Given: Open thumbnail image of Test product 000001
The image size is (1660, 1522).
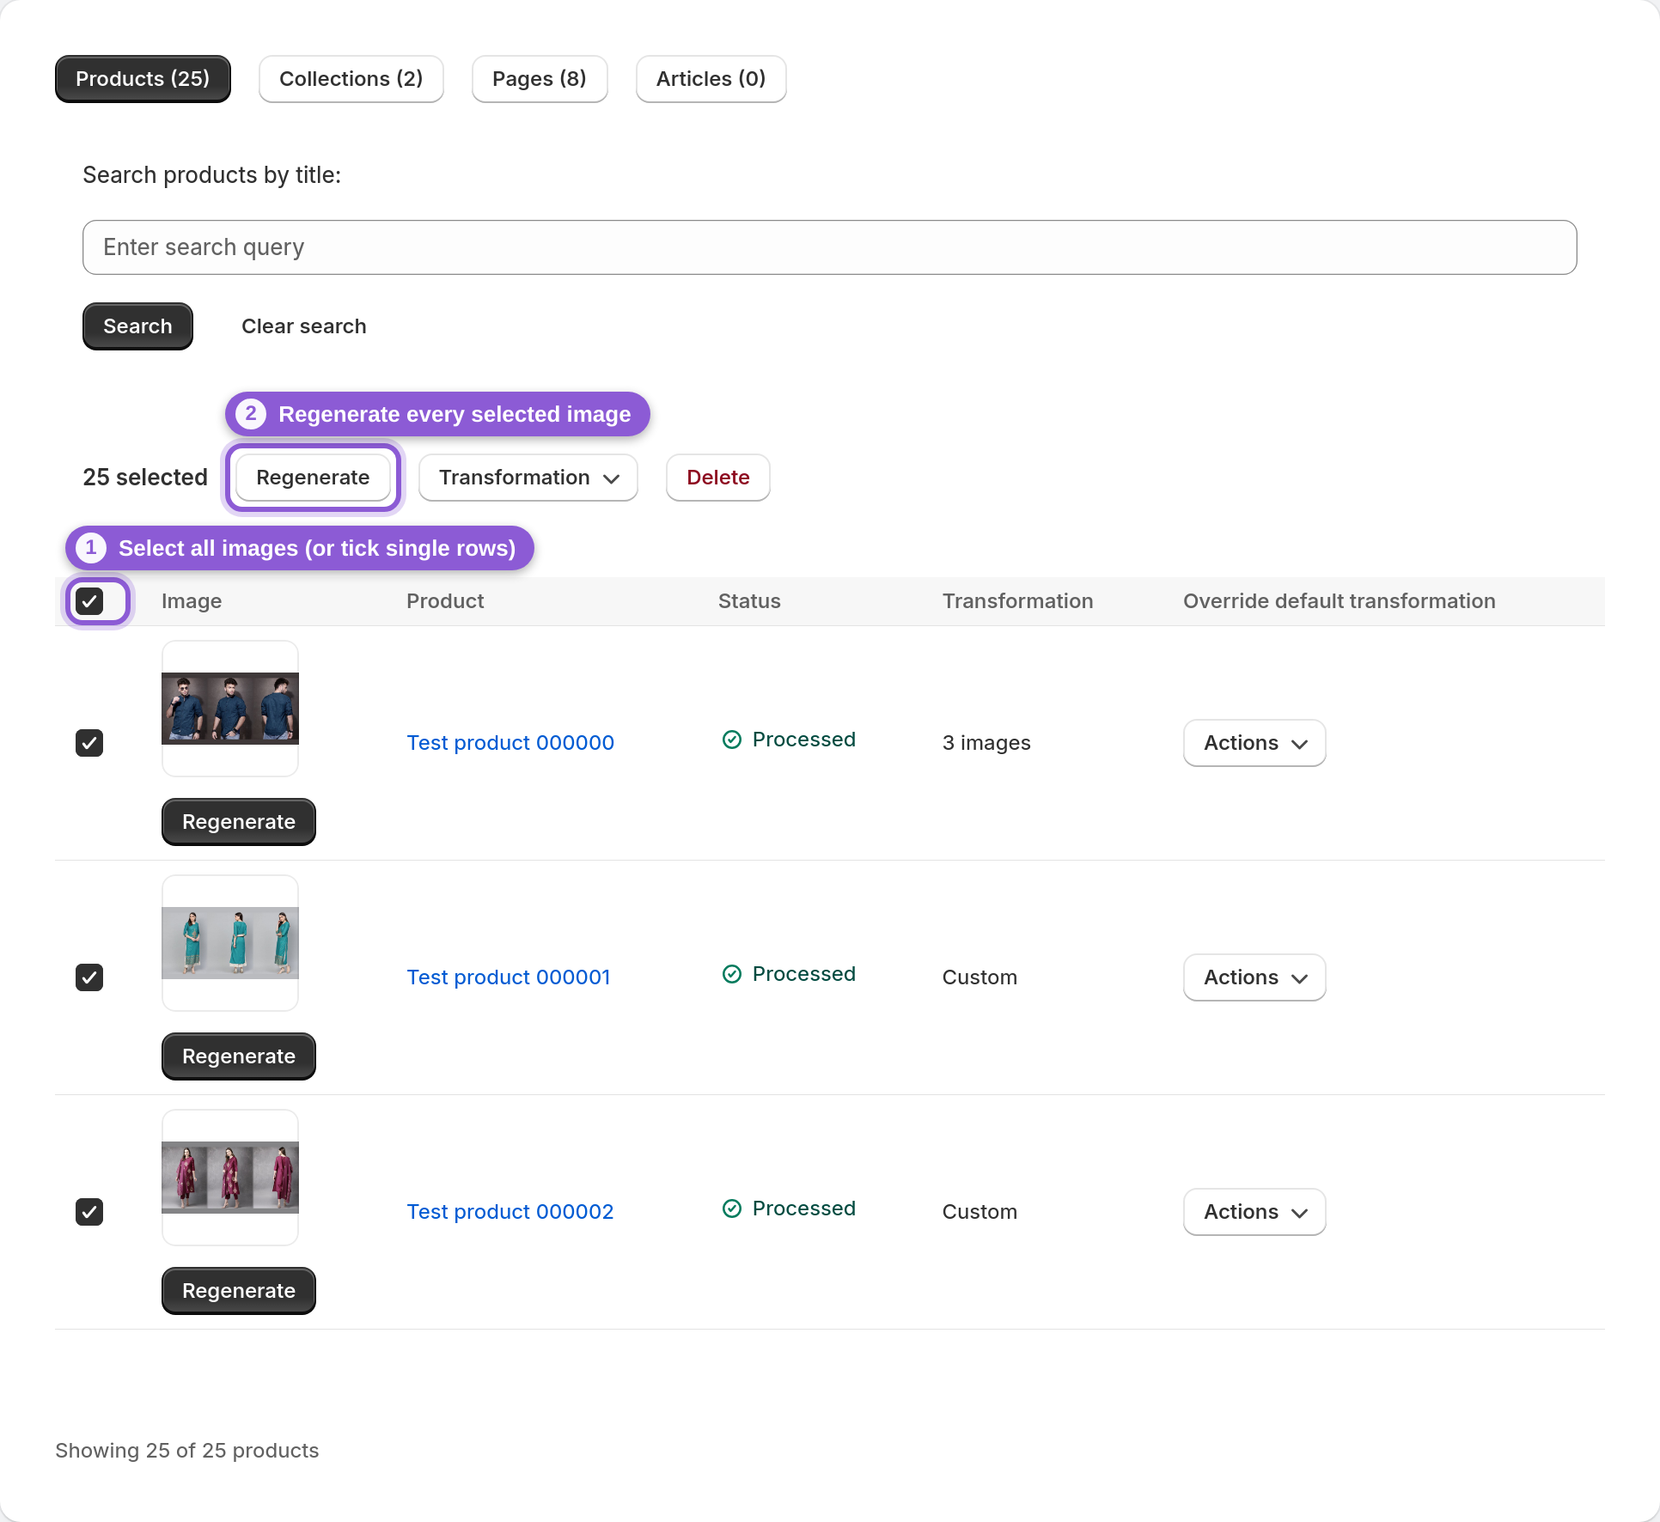Looking at the screenshot, I should coord(230,943).
